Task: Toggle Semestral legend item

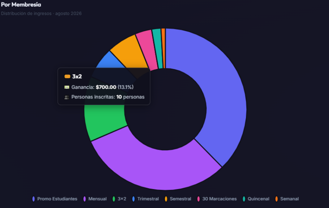Action: click(178, 199)
